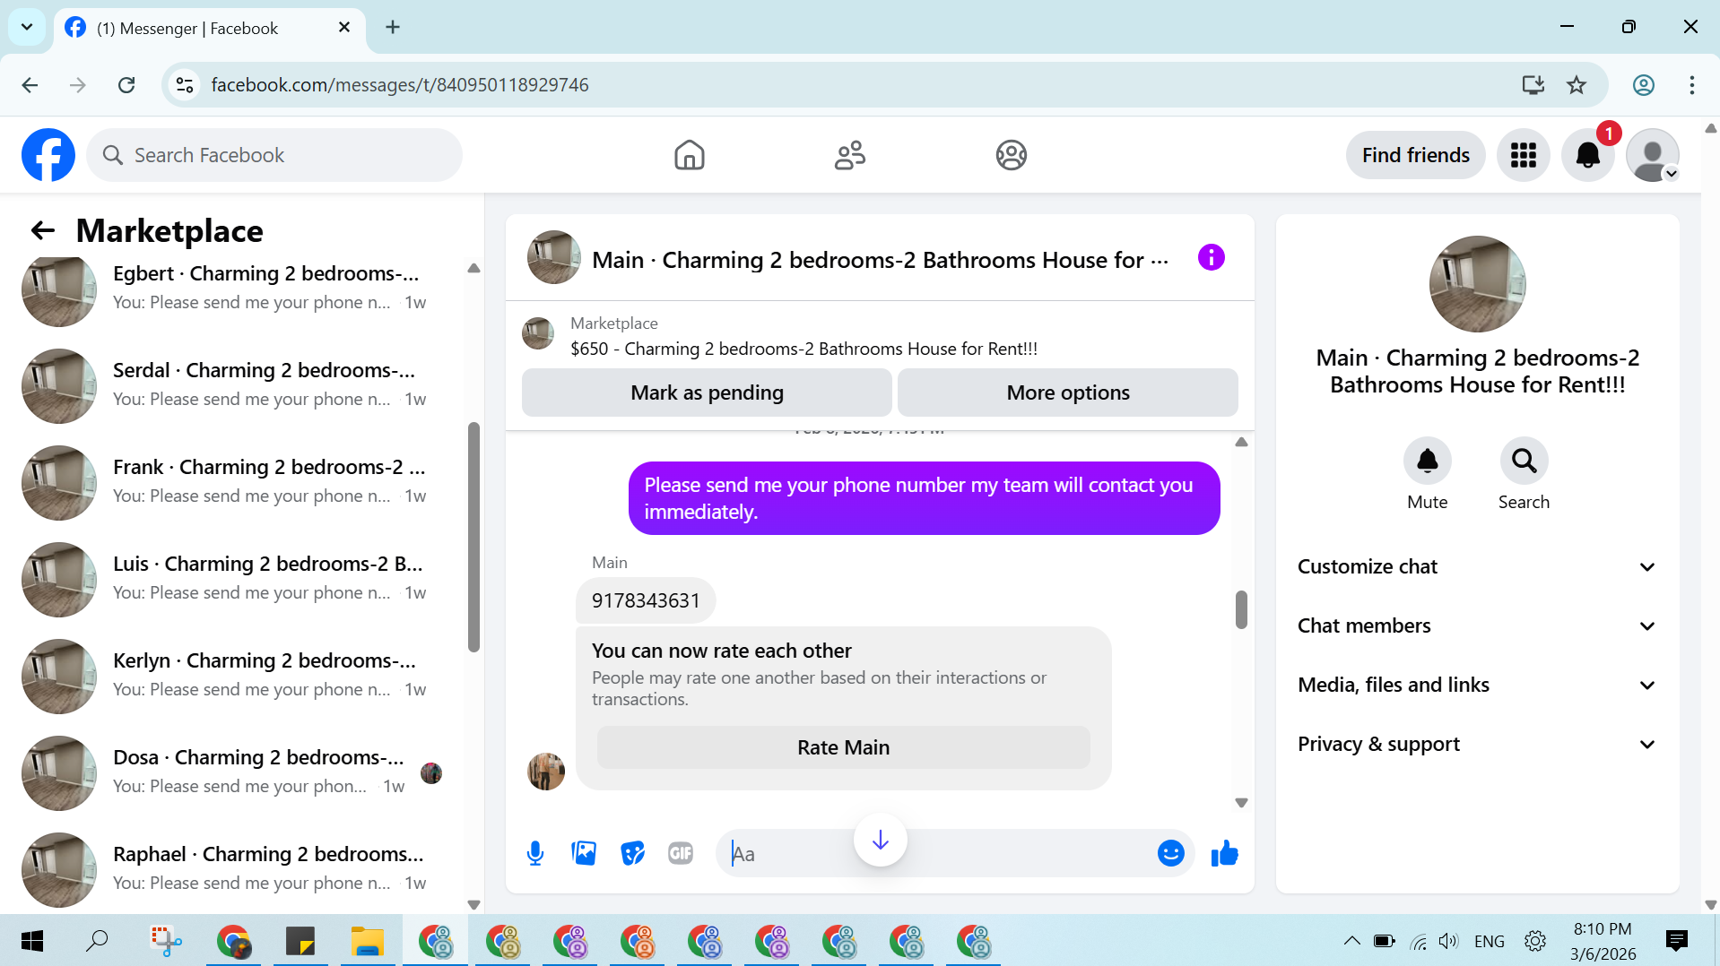The height and width of the screenshot is (966, 1720).
Task: View site information icon in address bar
Action: tap(185, 85)
